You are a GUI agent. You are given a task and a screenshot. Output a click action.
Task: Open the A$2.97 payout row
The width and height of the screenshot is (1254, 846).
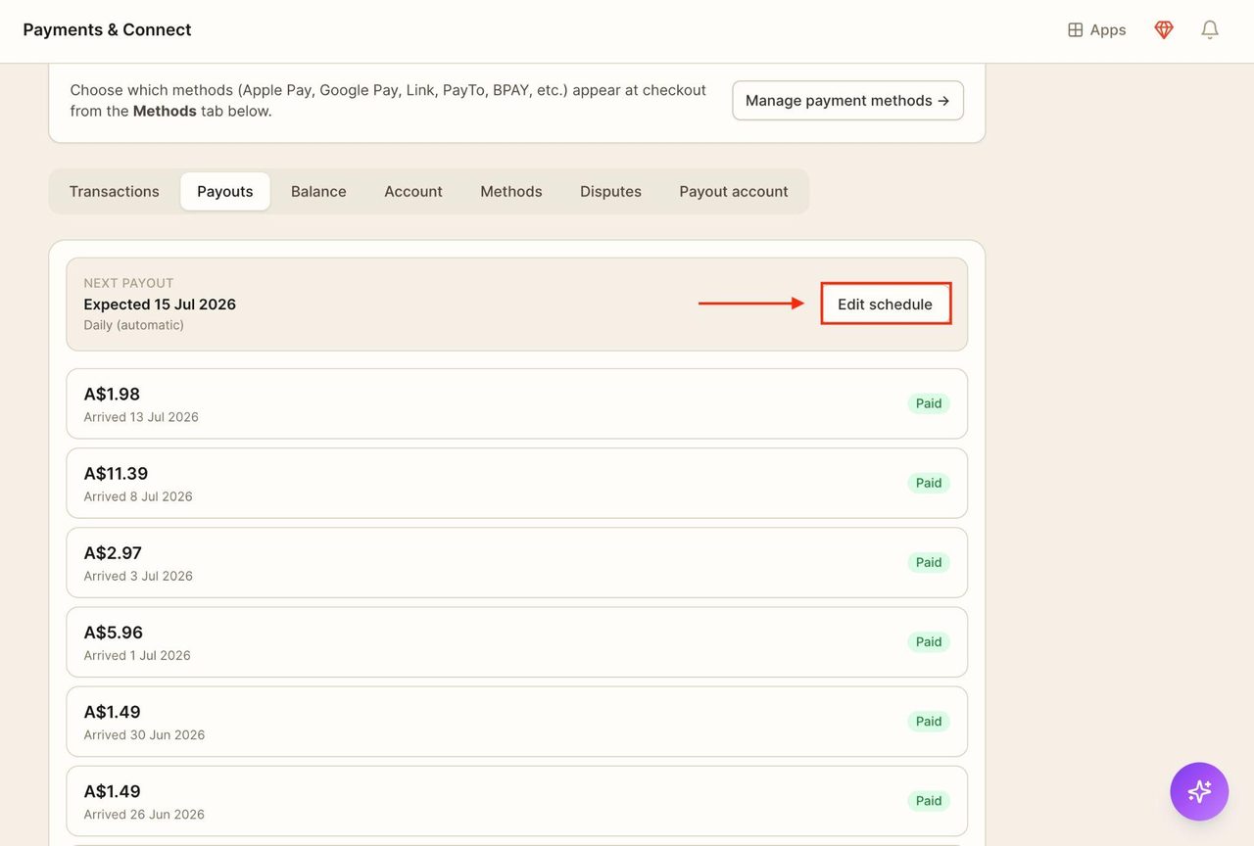click(516, 562)
